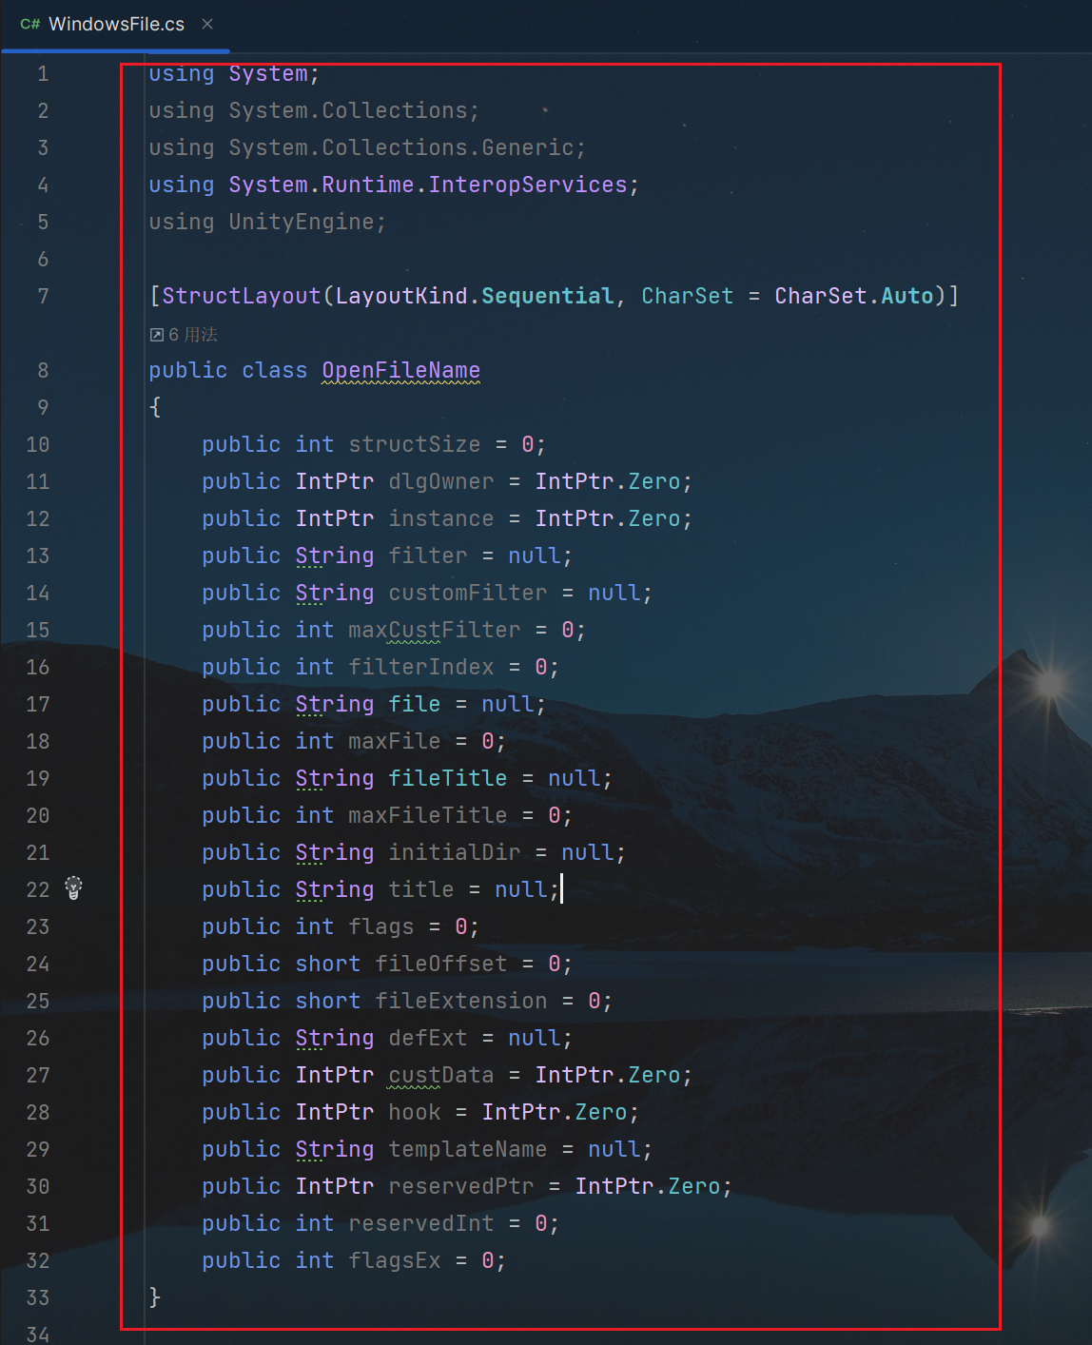The image size is (1092, 1345).
Task: Click line number 33 in the gutter
Action: point(38,1297)
